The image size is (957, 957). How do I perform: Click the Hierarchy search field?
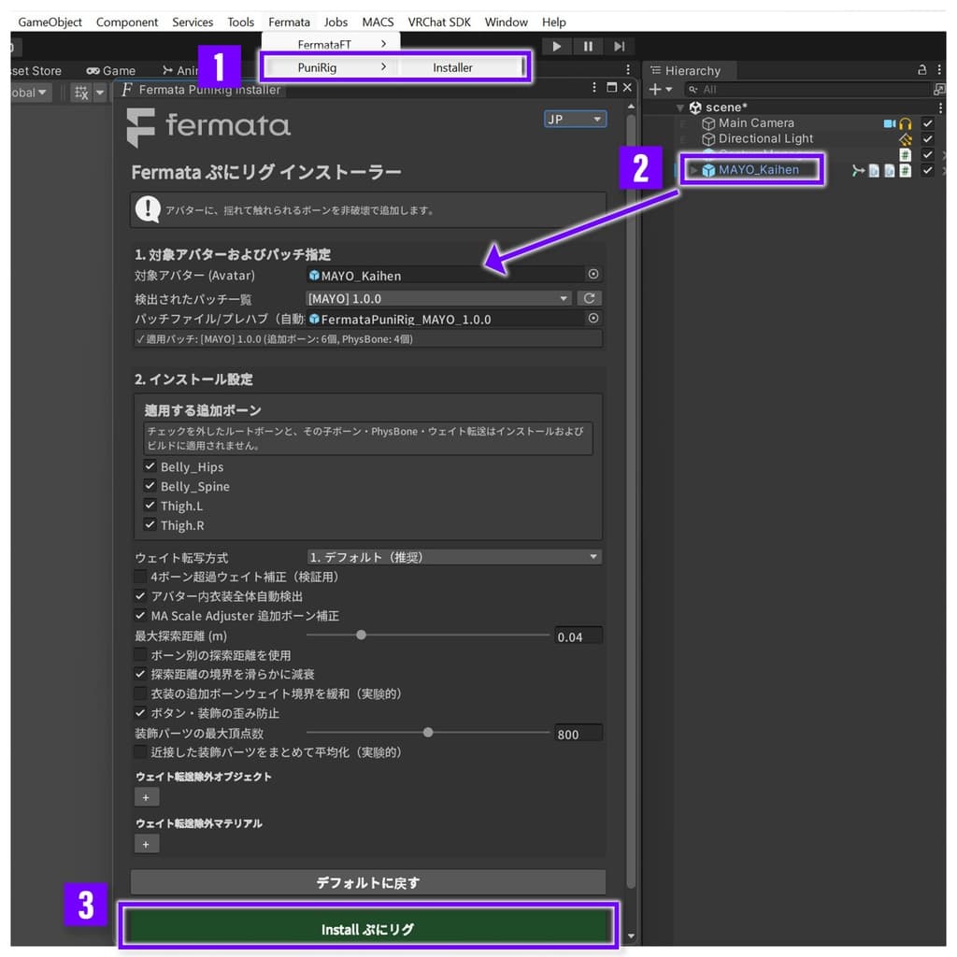(x=807, y=90)
